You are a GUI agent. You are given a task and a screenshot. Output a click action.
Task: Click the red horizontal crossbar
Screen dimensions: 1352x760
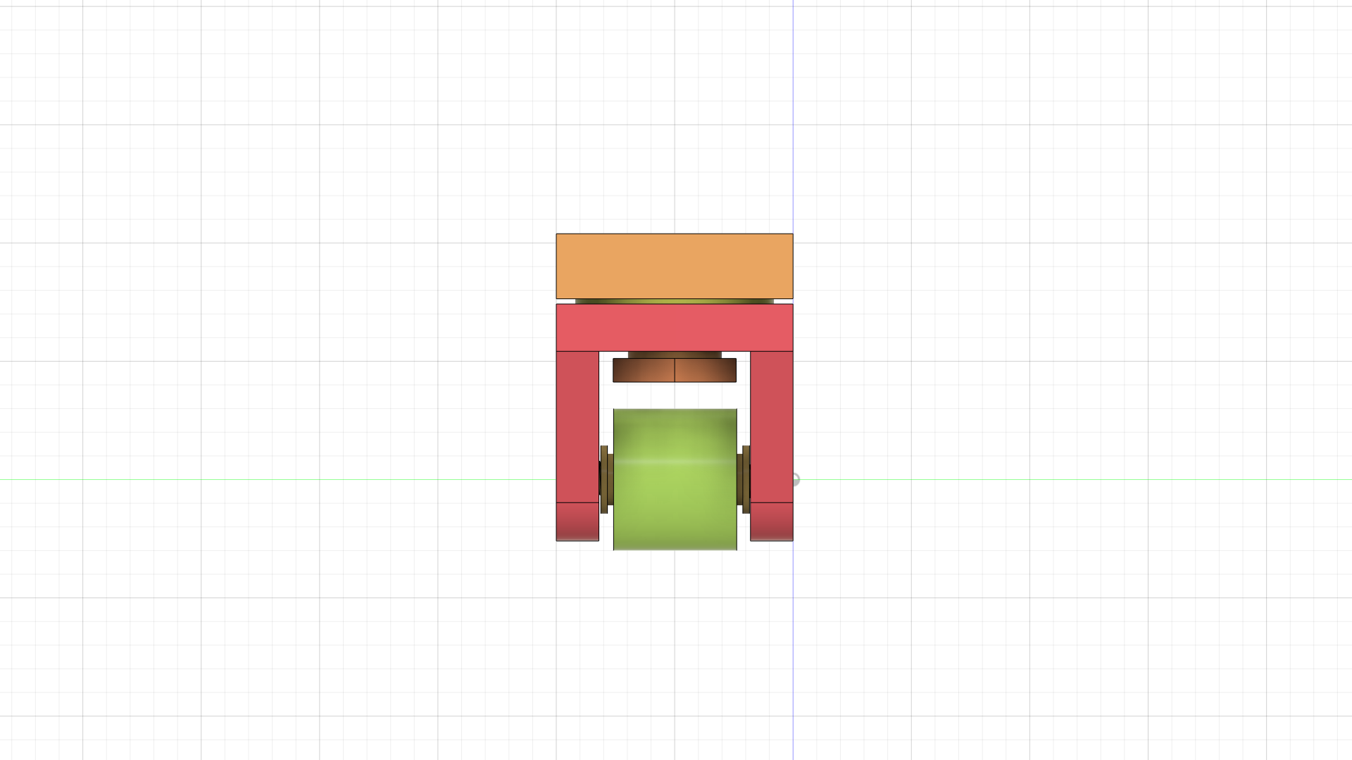(x=674, y=327)
